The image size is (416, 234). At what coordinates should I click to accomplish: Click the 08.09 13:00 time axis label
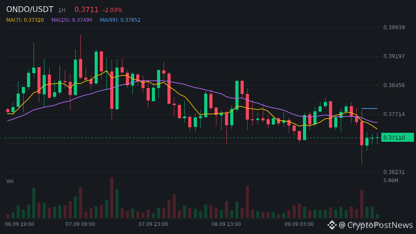(x=226, y=224)
